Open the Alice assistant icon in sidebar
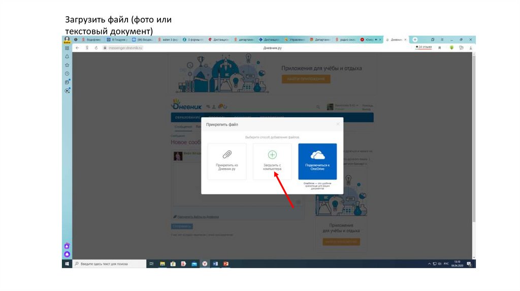The image size is (520, 291). (x=67, y=254)
